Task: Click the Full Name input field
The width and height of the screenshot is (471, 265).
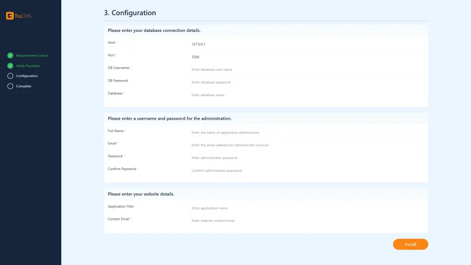Action: click(x=306, y=132)
